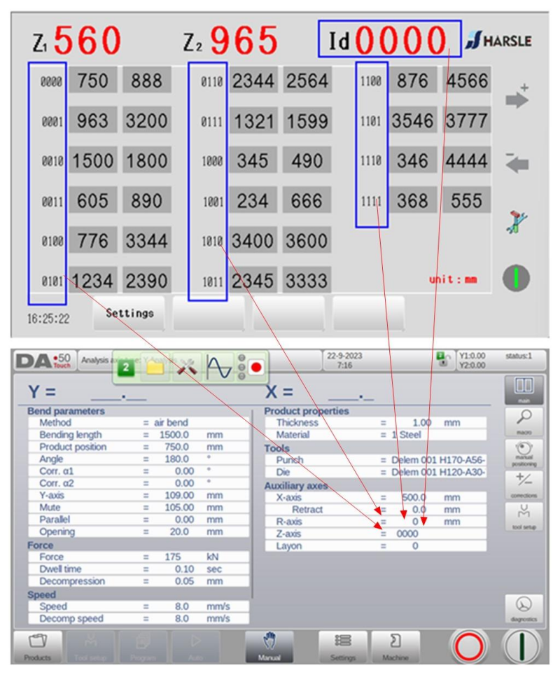Open the yellow folder icon in toolbar
This screenshot has height=675, width=560.
point(155,366)
